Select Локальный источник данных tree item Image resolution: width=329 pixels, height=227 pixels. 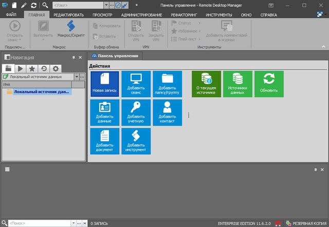click(41, 92)
